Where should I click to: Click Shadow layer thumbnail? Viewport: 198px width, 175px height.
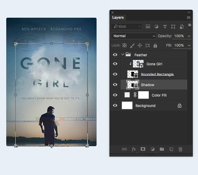pos(133,85)
